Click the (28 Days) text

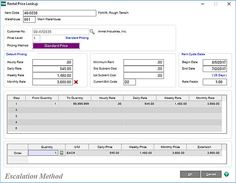[219, 75]
